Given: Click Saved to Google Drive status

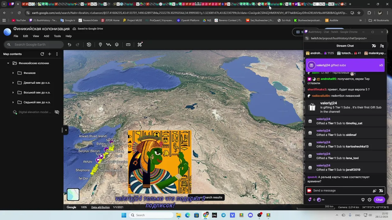Looking at the screenshot, I should click(x=88, y=29).
